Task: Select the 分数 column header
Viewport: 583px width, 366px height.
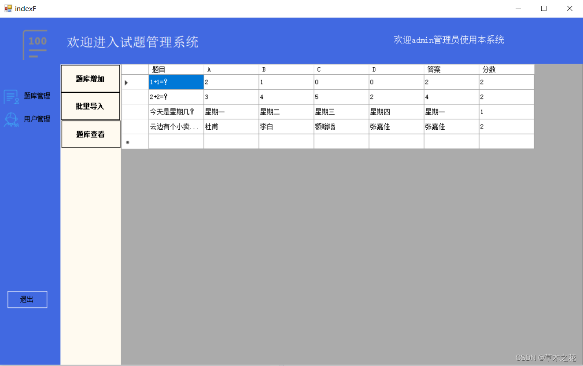Action: point(506,70)
